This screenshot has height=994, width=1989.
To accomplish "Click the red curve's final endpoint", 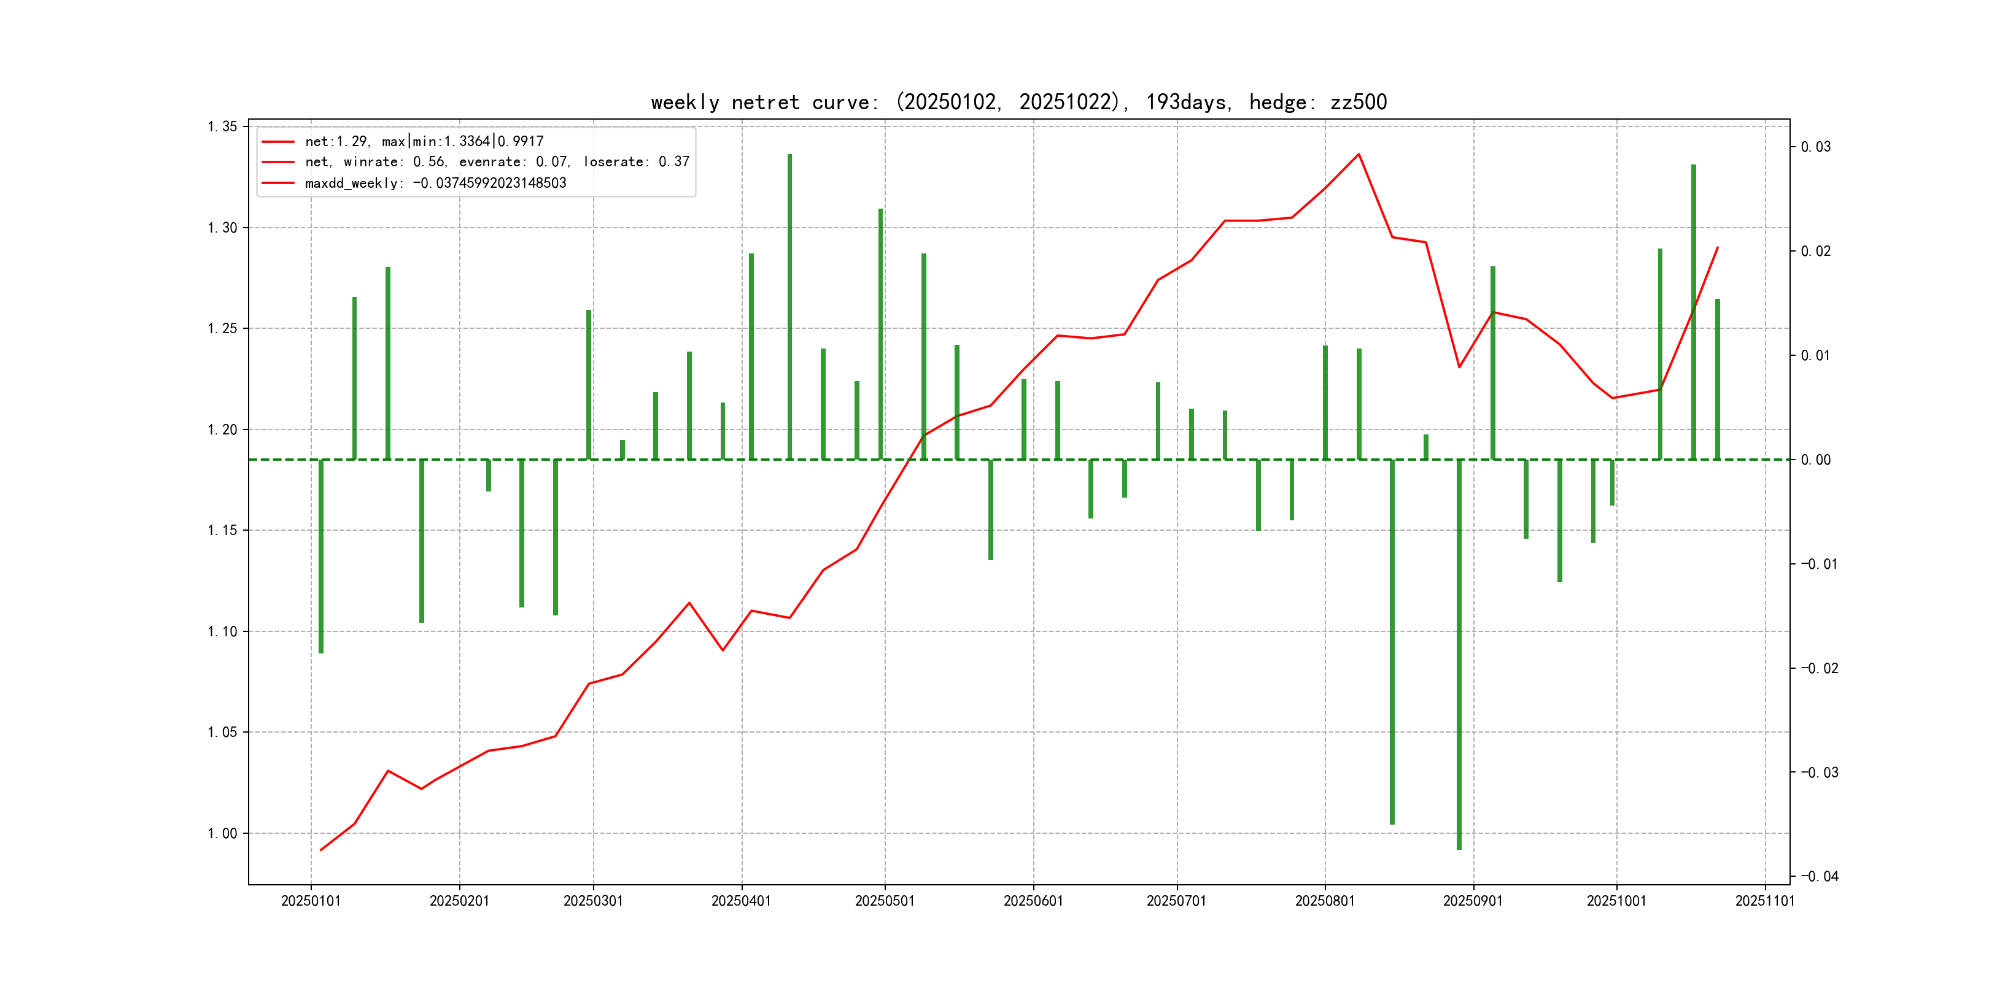I will 1717,248.
